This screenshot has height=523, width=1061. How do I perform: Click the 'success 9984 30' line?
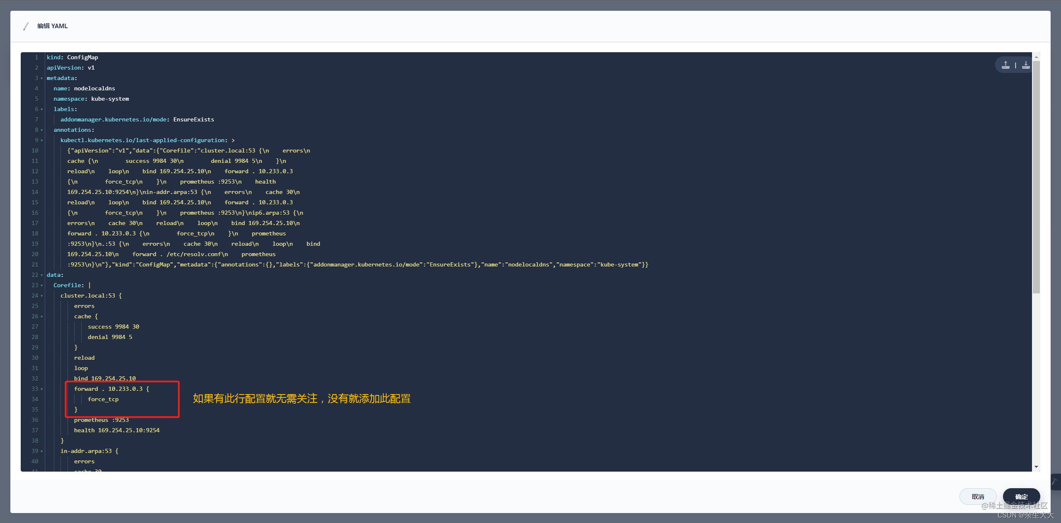tap(114, 327)
